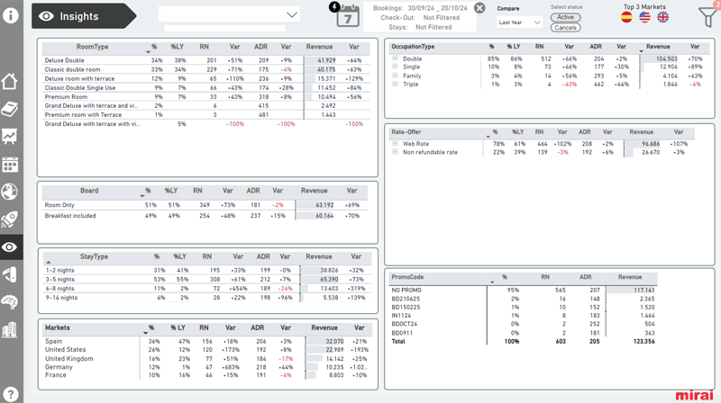721x403 pixels.
Task: Expand the Non refundable rate row
Action: click(x=395, y=152)
